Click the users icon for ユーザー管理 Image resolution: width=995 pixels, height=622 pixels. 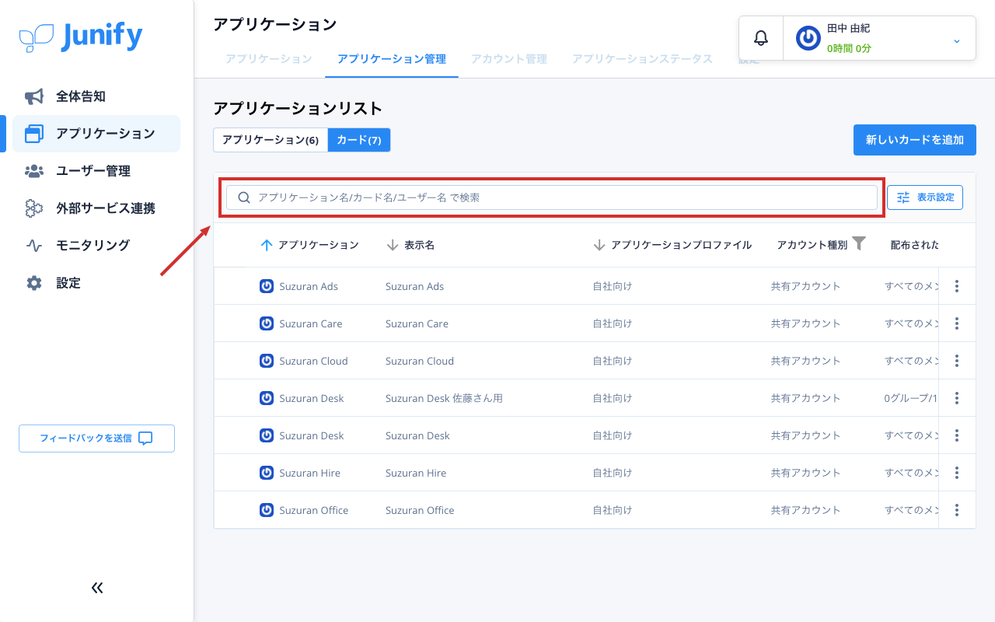[34, 171]
